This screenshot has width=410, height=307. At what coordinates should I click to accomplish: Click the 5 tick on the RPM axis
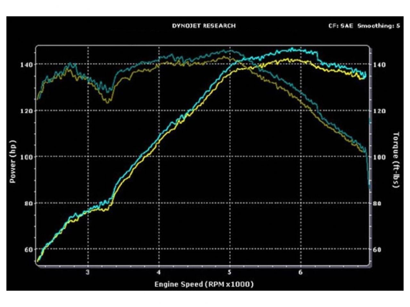[230, 272]
